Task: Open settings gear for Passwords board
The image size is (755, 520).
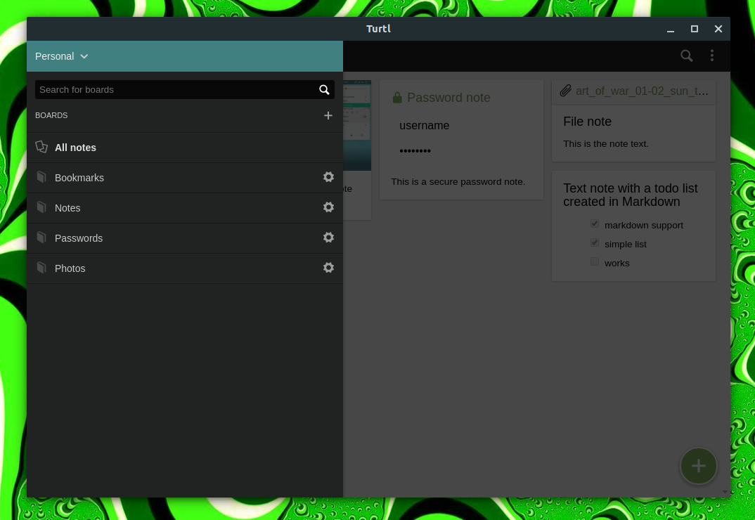Action: [328, 238]
